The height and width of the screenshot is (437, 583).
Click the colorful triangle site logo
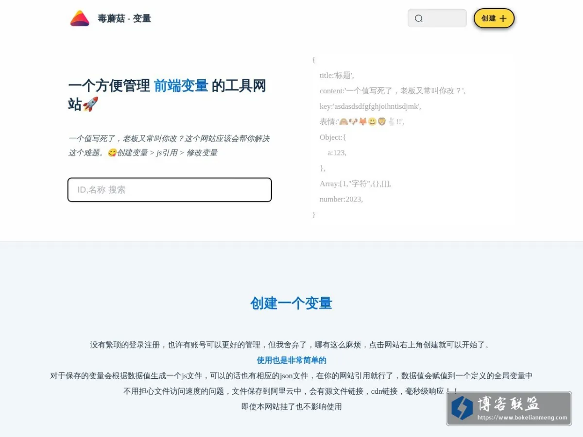pyautogui.click(x=80, y=18)
